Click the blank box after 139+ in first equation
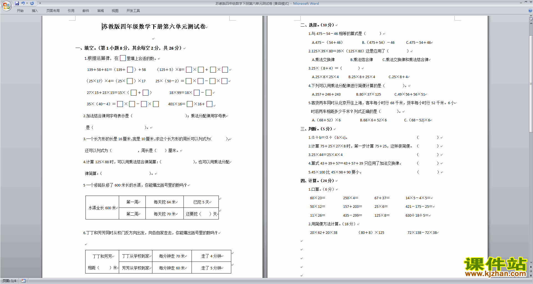 tap(130, 70)
